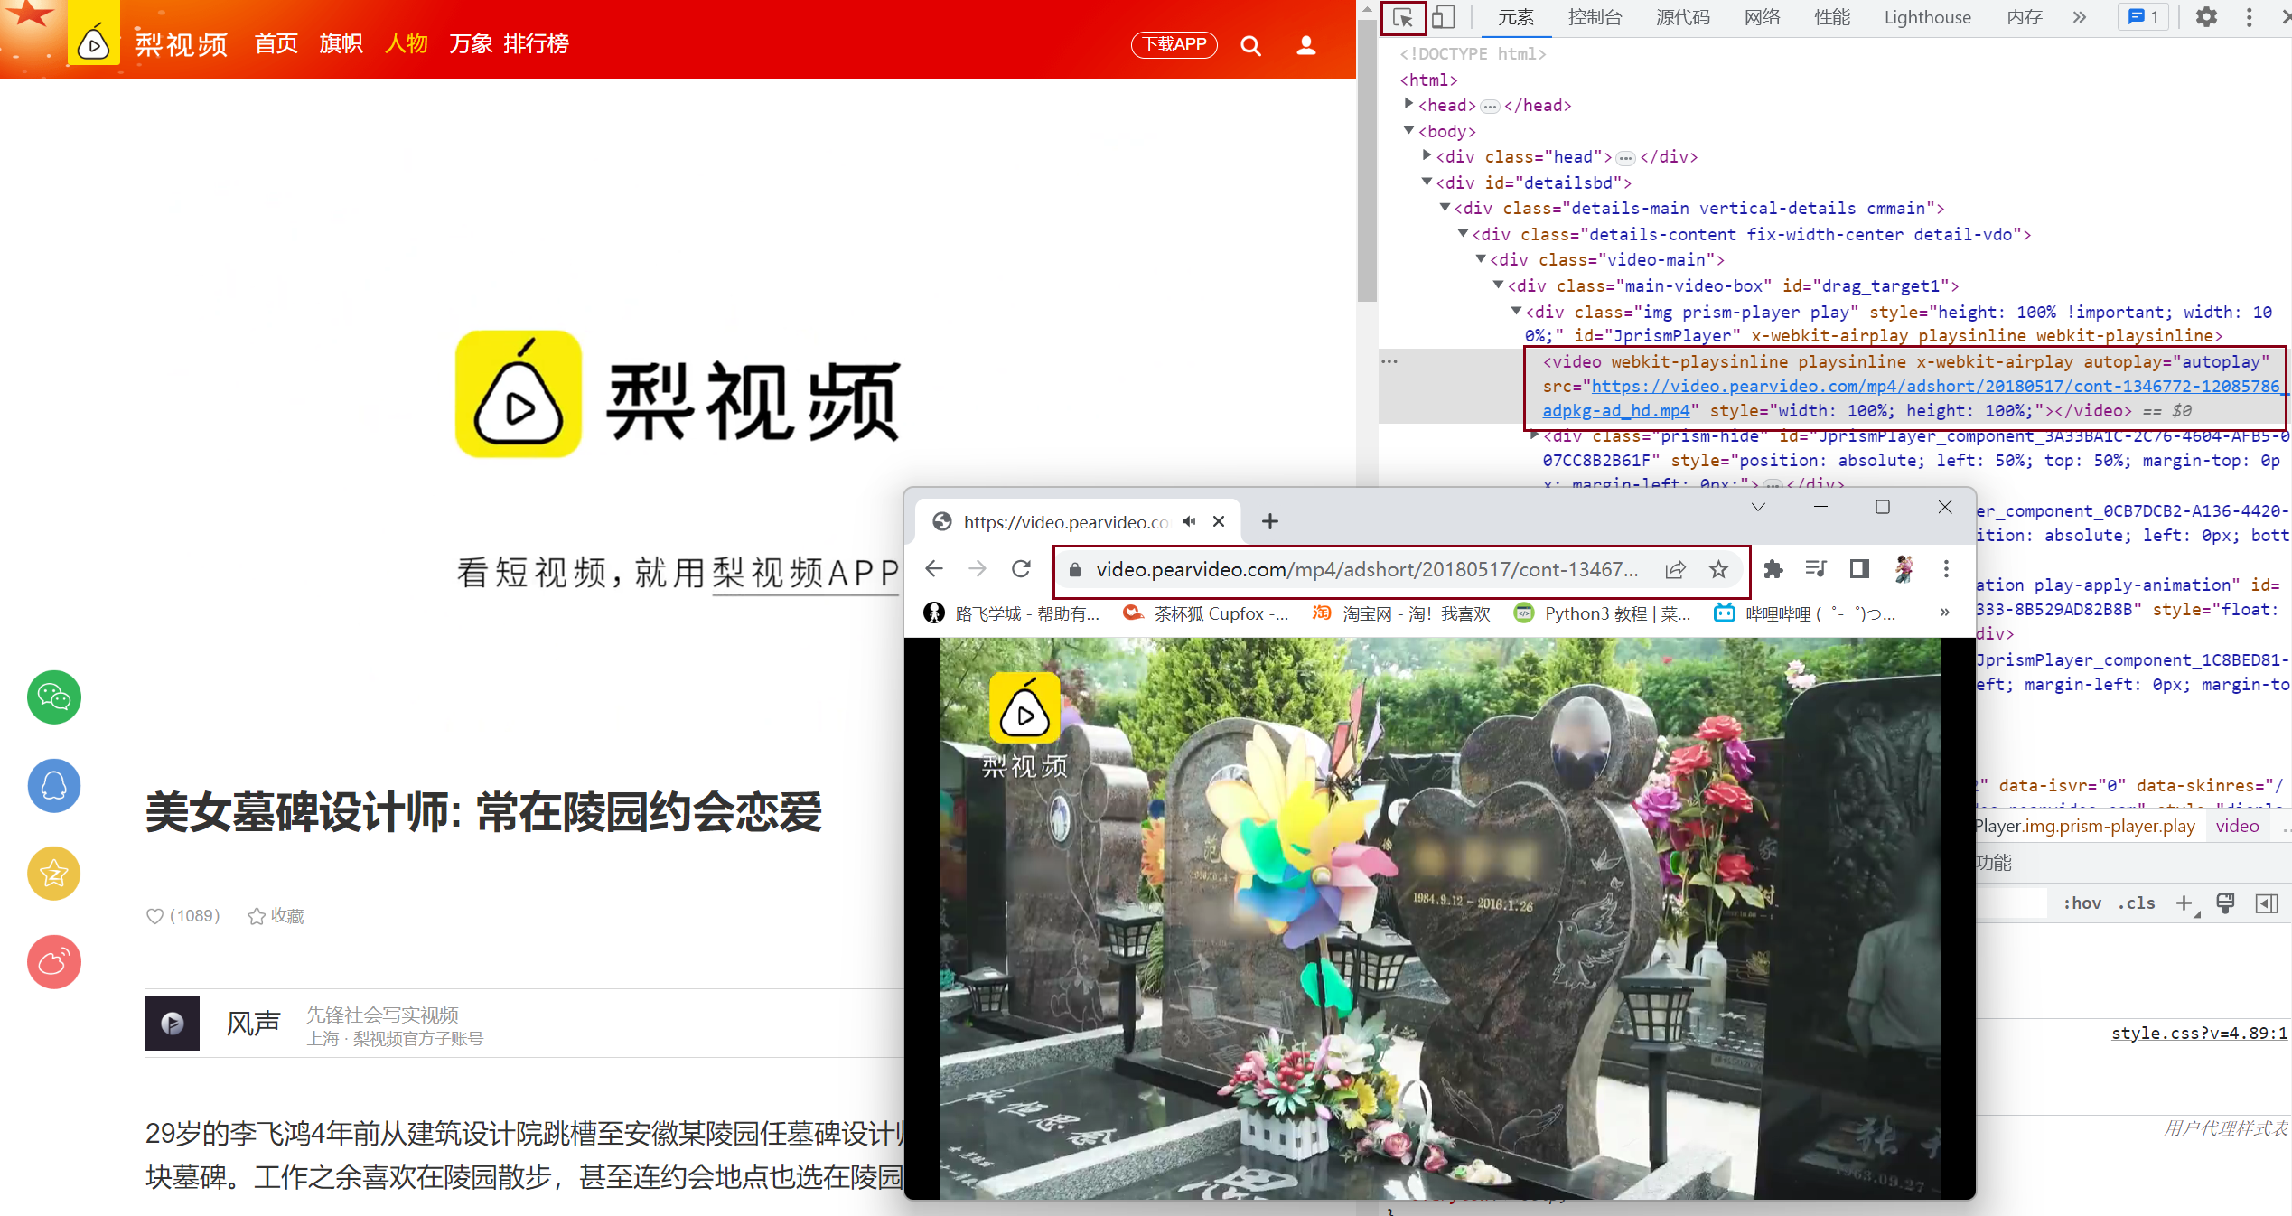Image resolution: width=2292 pixels, height=1216 pixels.
Task: Open the 路飞学城 bookmark
Action: point(1012,613)
